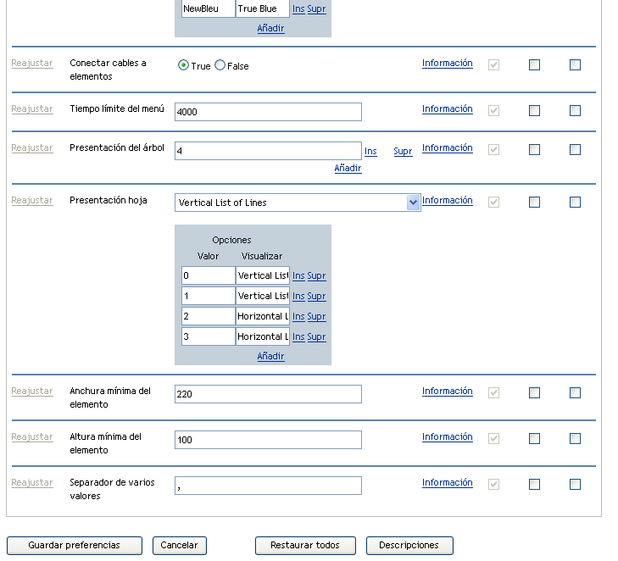
Task: Click Supr in the NewBleu row
Action: [316, 8]
